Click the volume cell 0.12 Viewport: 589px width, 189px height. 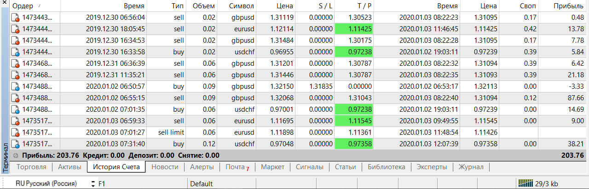coord(208,144)
